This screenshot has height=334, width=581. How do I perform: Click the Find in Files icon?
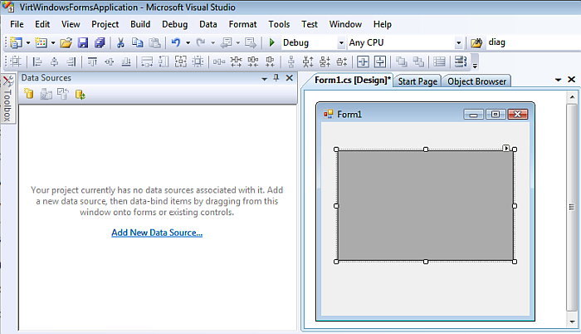click(477, 42)
